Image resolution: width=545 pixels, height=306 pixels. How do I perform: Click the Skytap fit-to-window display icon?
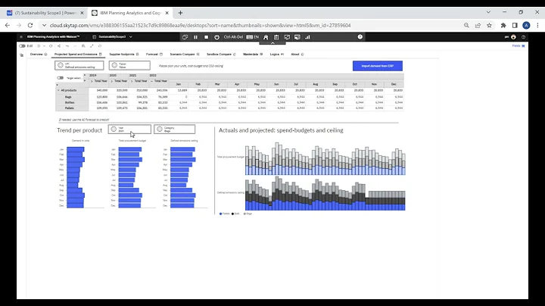coord(287,37)
